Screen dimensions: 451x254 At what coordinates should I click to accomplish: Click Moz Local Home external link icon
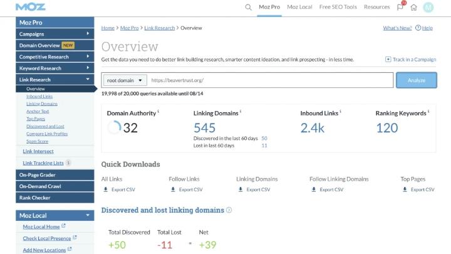(x=63, y=226)
